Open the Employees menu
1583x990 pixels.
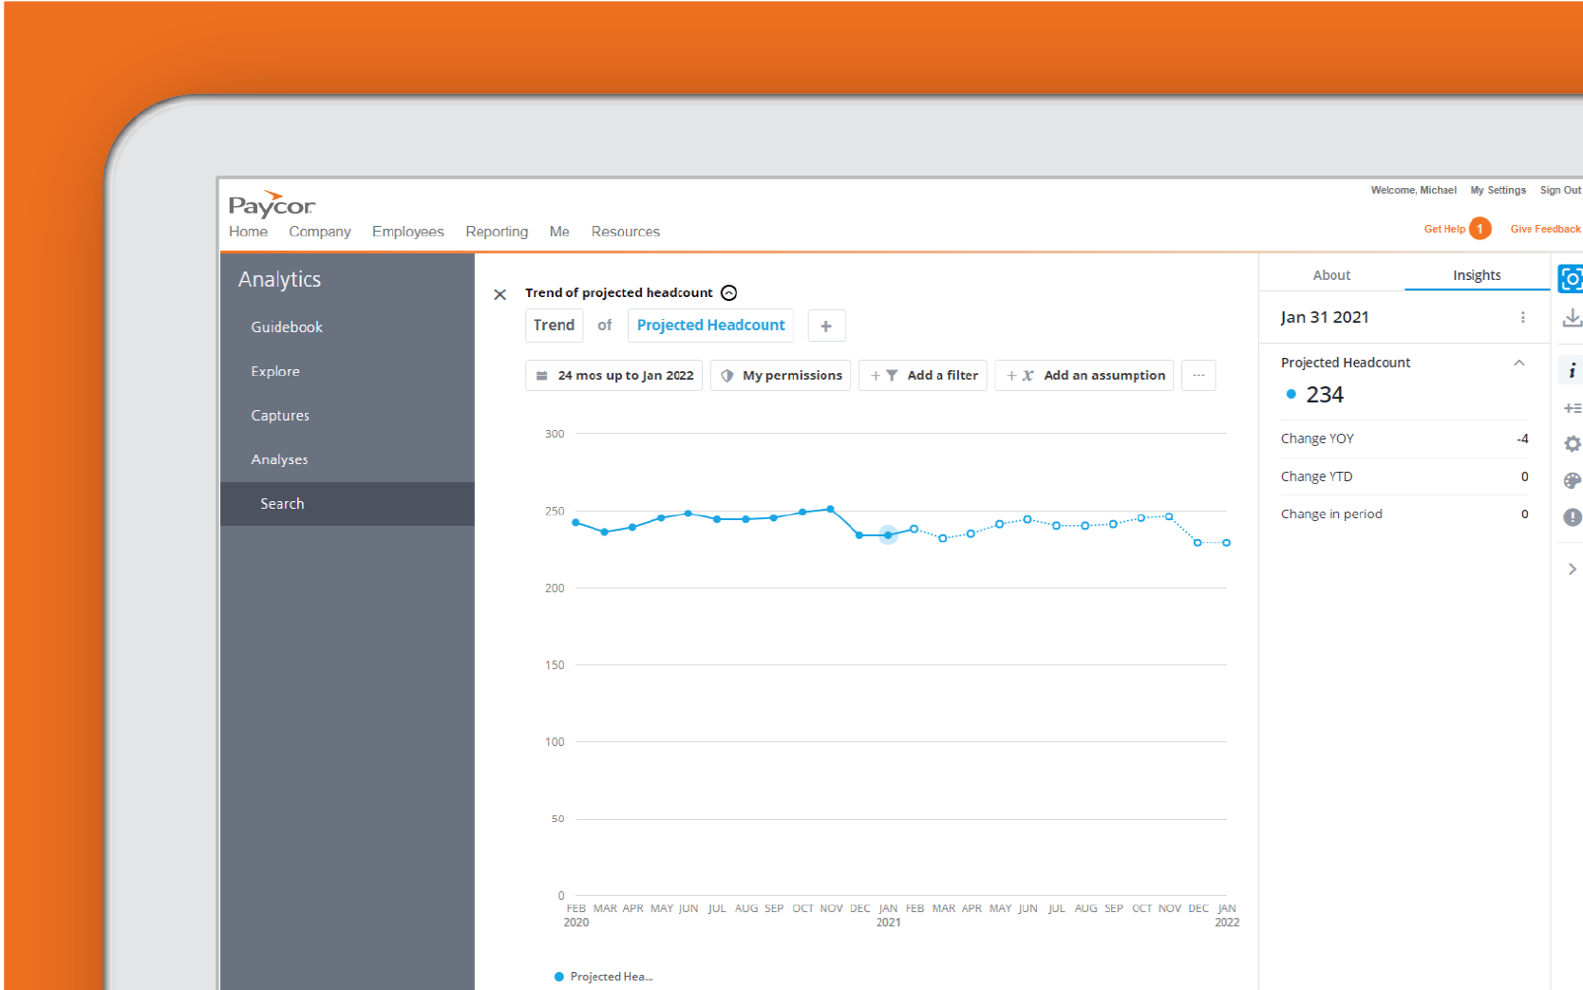click(x=408, y=232)
